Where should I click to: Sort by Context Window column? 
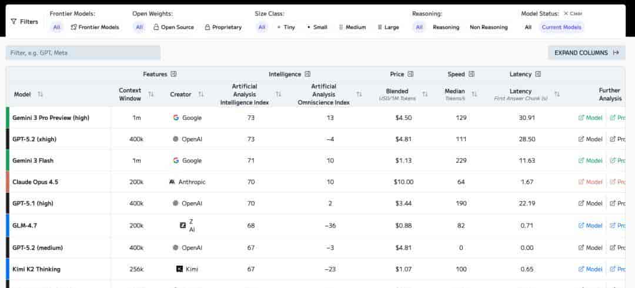[x=151, y=95]
